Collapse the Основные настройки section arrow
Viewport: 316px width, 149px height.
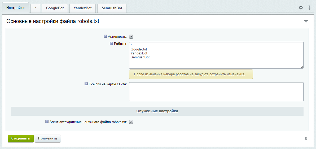tap(306, 21)
